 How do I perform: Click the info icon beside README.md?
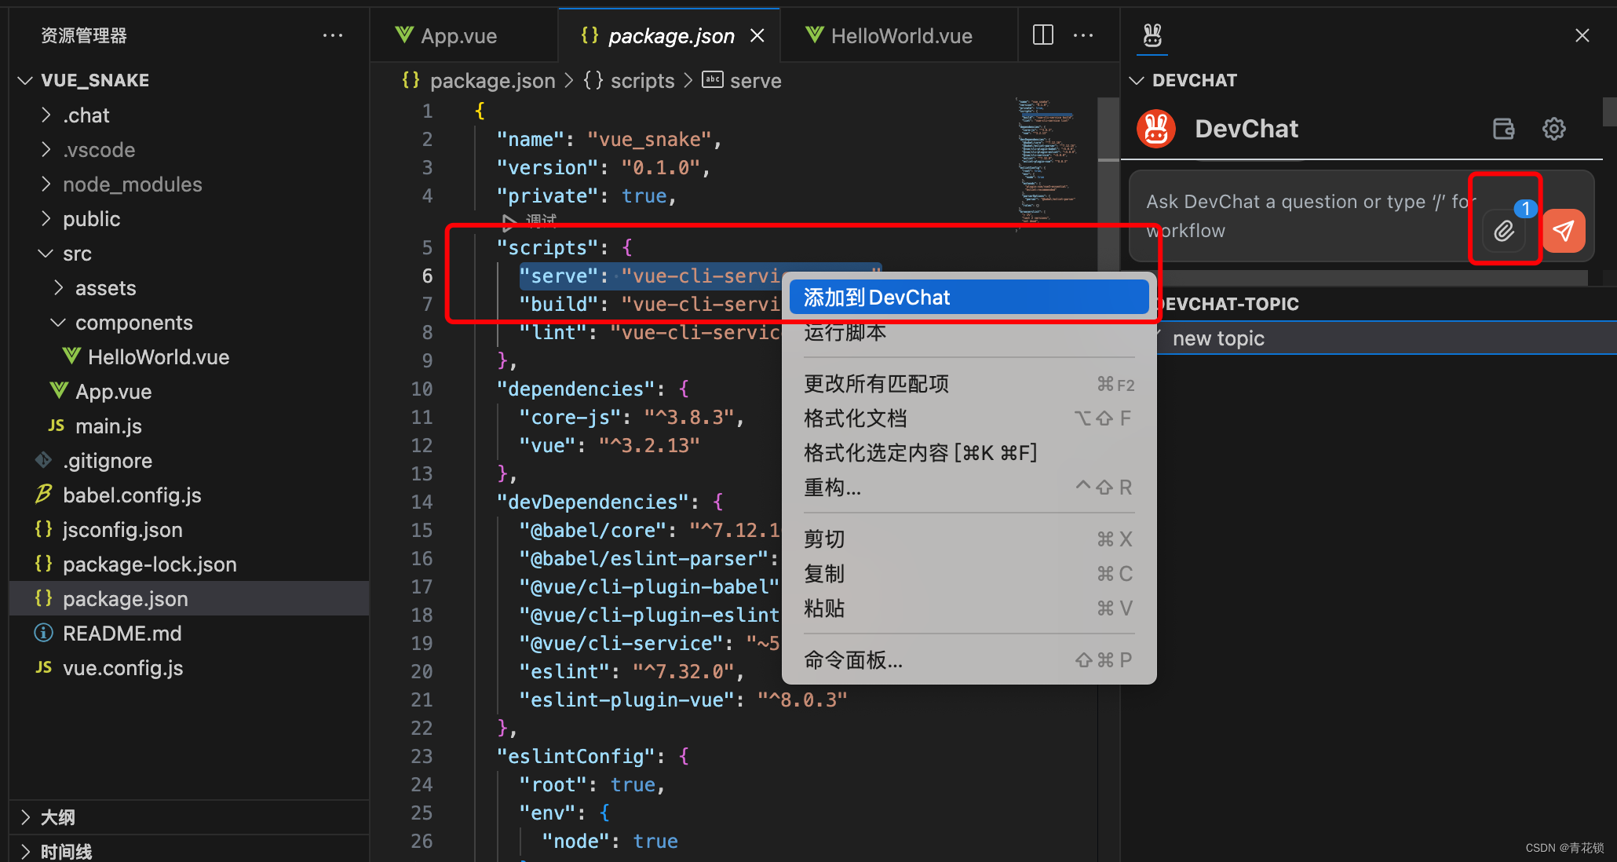(43, 633)
